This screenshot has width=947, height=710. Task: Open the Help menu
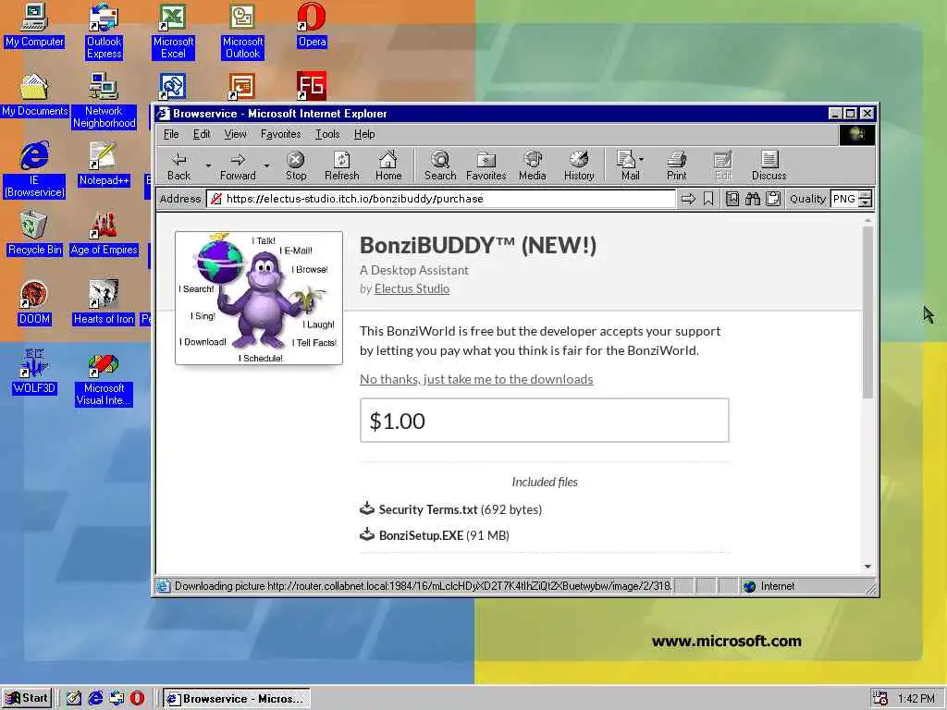(x=364, y=134)
